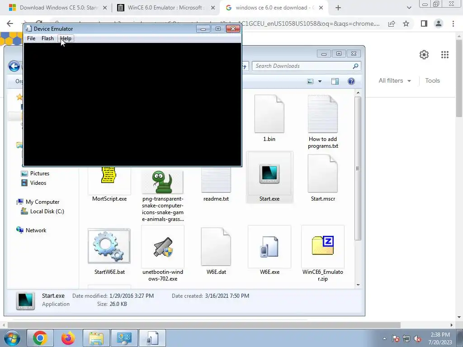Share this page using the address bar icon
463x347 pixels.
(392, 23)
